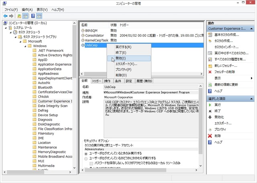Screen dimensions: 257x183
Task: Click the 名前 column header
Action: click(95, 25)
